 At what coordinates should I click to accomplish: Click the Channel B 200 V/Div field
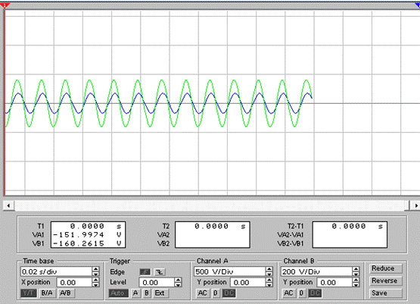(x=316, y=272)
